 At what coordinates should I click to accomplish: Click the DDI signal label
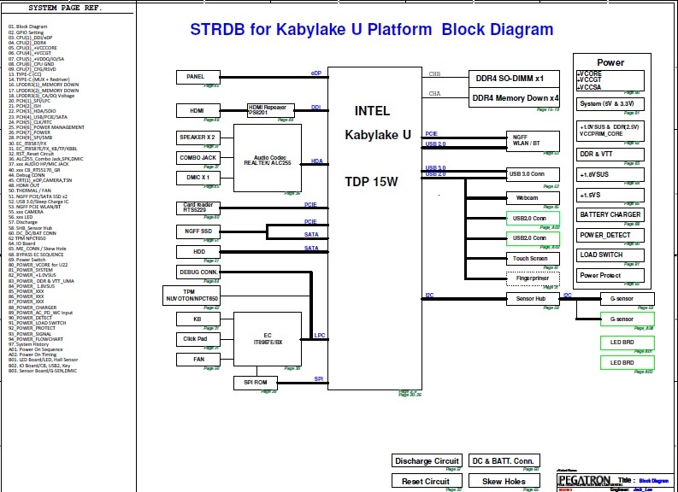(316, 107)
